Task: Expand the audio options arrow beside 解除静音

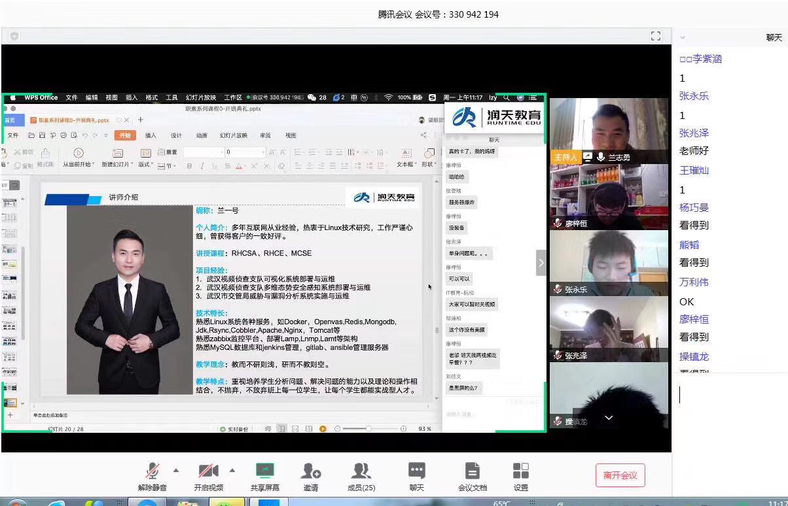Action: 175,470
